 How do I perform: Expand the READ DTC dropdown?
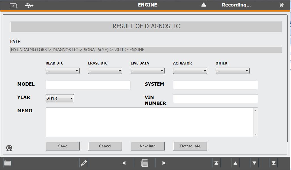coord(62,71)
